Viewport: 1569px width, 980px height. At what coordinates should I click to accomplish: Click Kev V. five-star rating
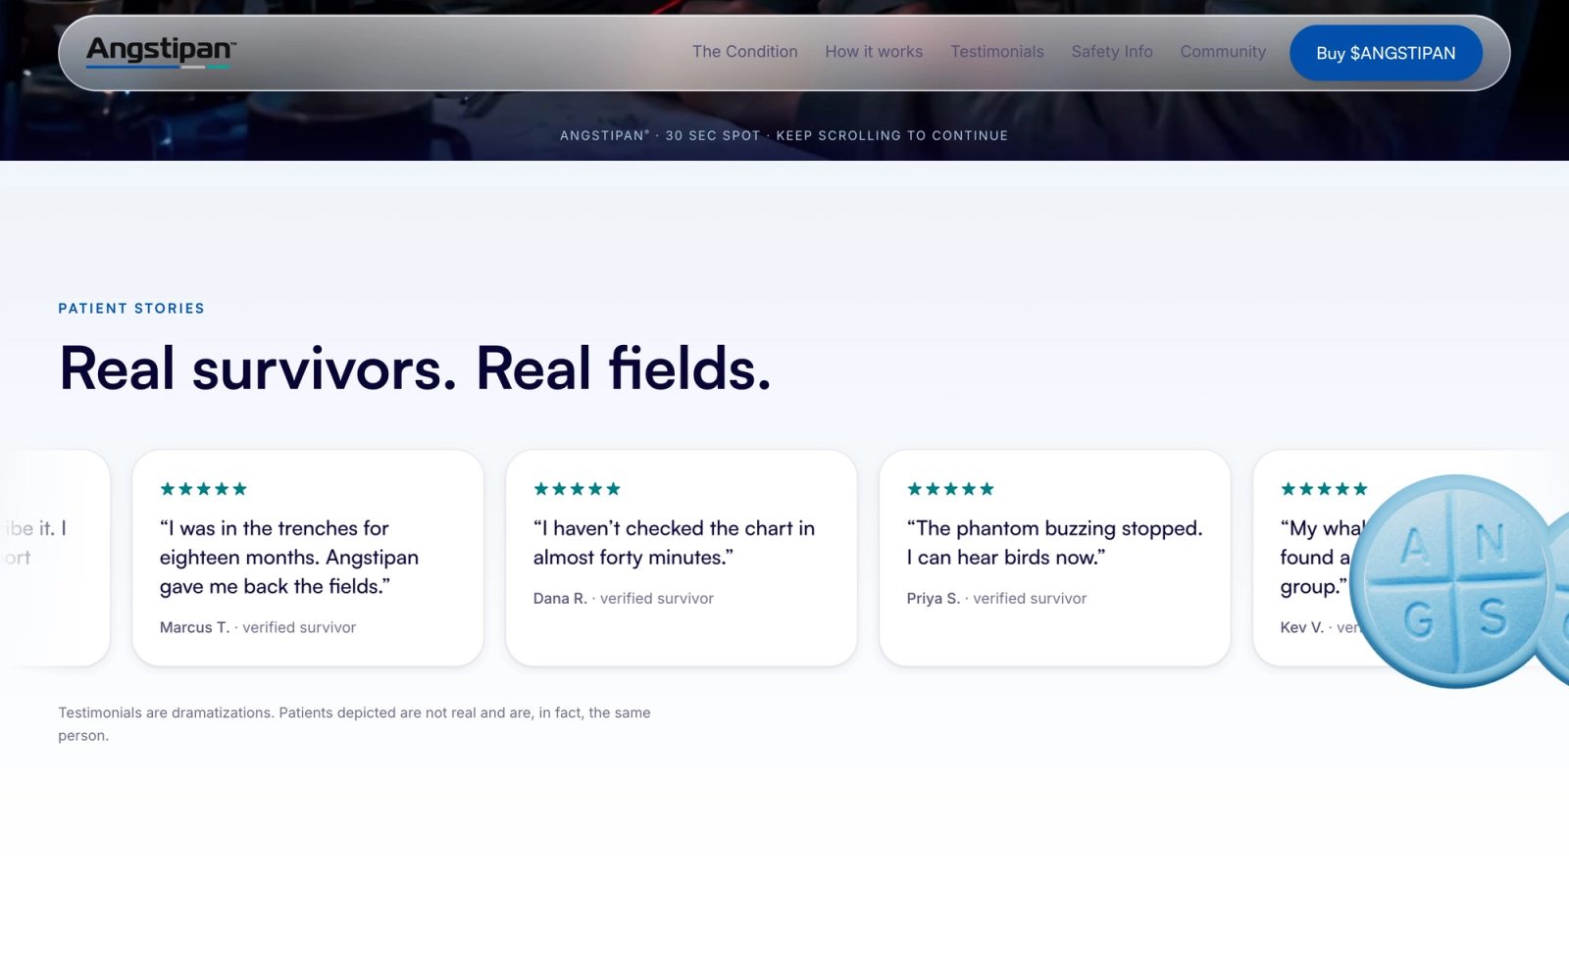coord(1324,489)
